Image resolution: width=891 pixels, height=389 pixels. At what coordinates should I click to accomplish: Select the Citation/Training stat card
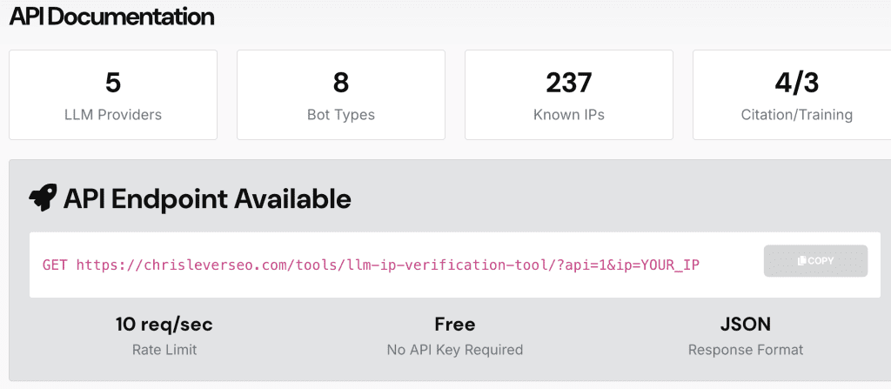792,95
